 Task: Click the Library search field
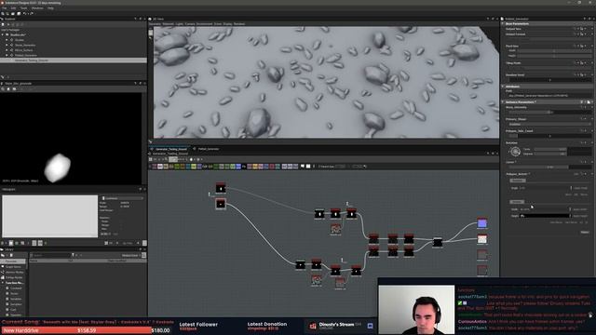point(50,255)
